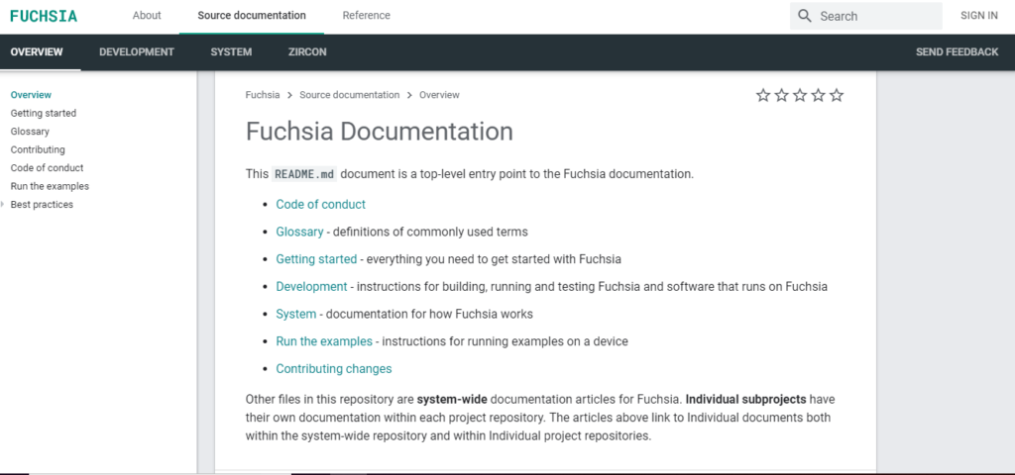
Task: Open the Reference tab
Action: (x=366, y=16)
